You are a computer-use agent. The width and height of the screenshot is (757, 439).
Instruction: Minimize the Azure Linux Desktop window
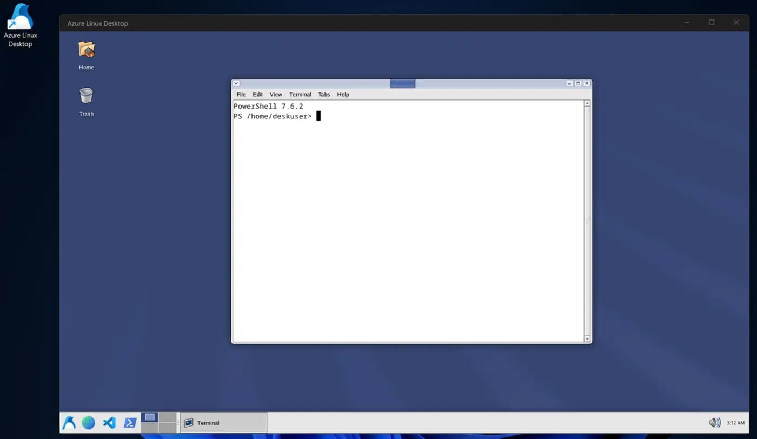click(x=687, y=23)
